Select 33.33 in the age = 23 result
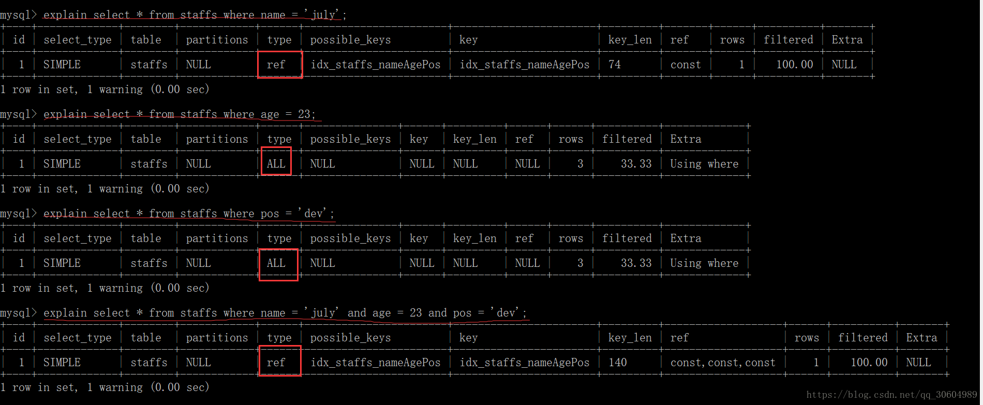983x405 pixels. click(x=636, y=163)
